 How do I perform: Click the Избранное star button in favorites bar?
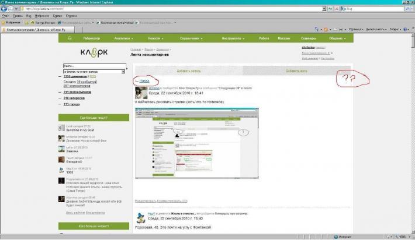11,23
